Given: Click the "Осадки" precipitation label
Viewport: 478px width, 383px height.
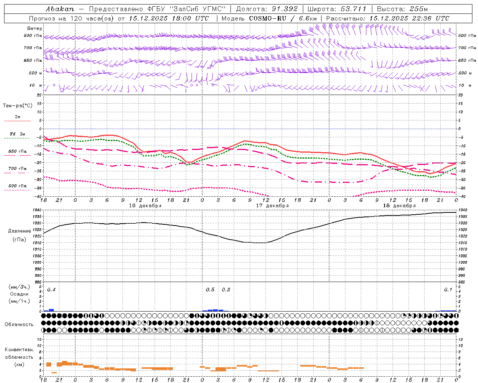Looking at the screenshot, I should 19,294.
